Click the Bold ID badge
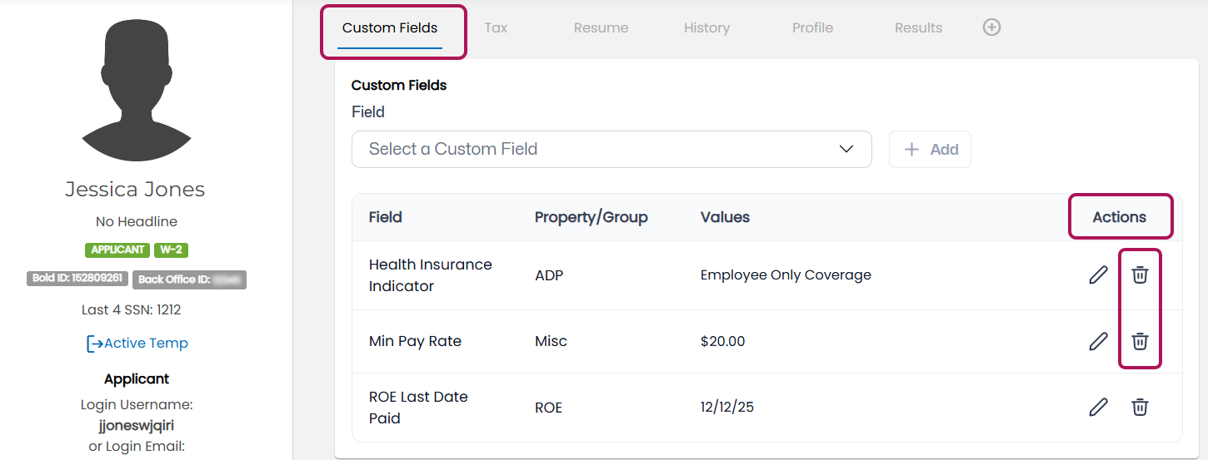1208x460 pixels. coord(77,279)
